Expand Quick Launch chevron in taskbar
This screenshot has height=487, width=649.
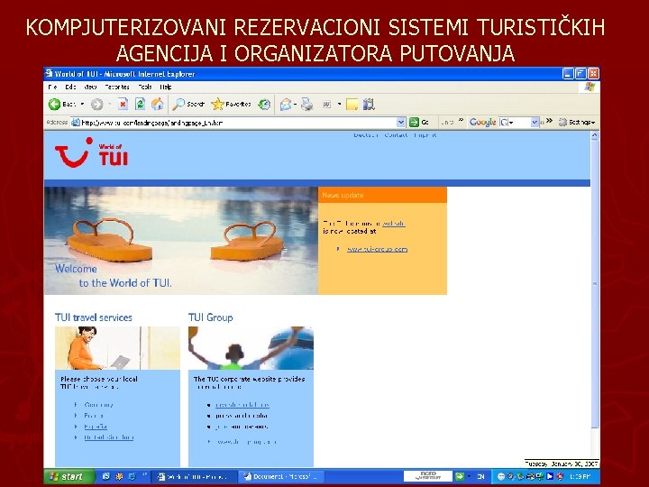[144, 474]
